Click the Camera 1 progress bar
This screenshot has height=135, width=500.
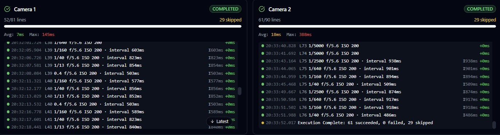pyautogui.click(x=123, y=26)
